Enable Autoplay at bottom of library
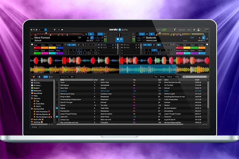239x159 pixels. [34, 127]
